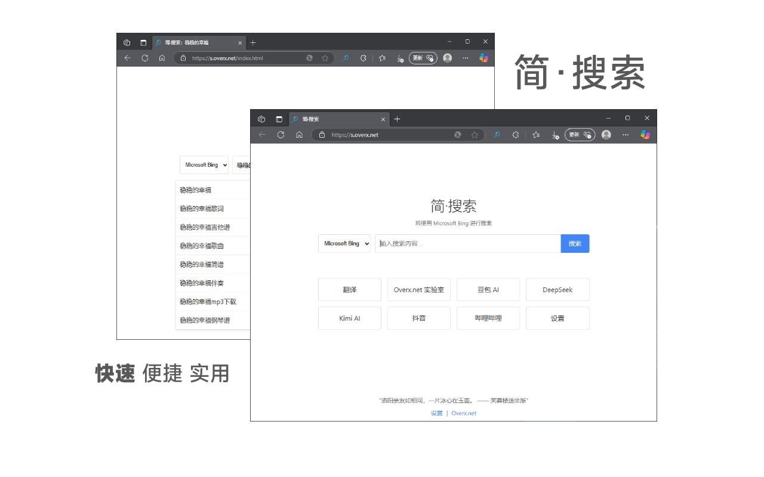764x477 pixels.
Task: Open the Favorites list icon
Action: coord(535,135)
